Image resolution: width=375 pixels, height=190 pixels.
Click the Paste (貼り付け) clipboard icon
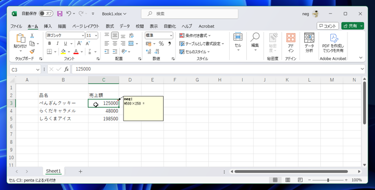(x=20, y=38)
